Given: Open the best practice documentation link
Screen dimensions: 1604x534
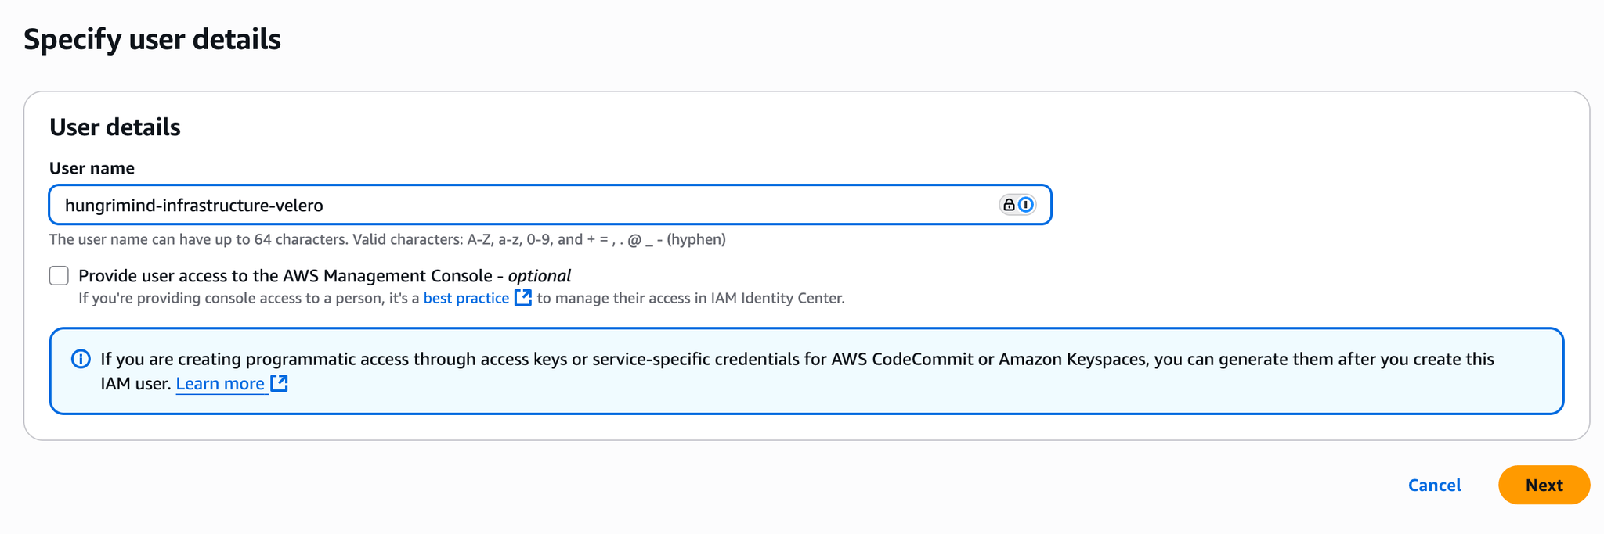Looking at the screenshot, I should 464,298.
